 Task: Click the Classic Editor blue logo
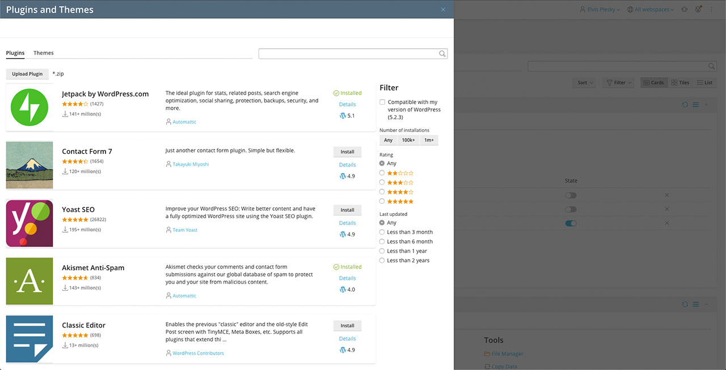click(x=29, y=339)
